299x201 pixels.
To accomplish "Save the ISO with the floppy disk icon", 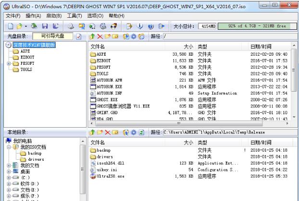I will tap(45, 26).
